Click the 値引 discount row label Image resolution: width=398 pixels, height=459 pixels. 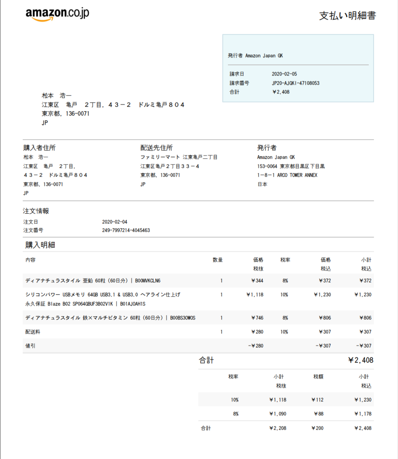pos(30,346)
